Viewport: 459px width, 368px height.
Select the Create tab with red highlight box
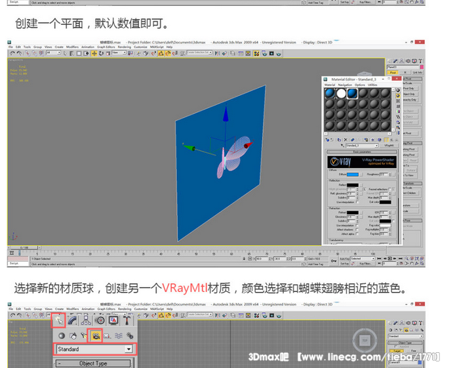59,321
